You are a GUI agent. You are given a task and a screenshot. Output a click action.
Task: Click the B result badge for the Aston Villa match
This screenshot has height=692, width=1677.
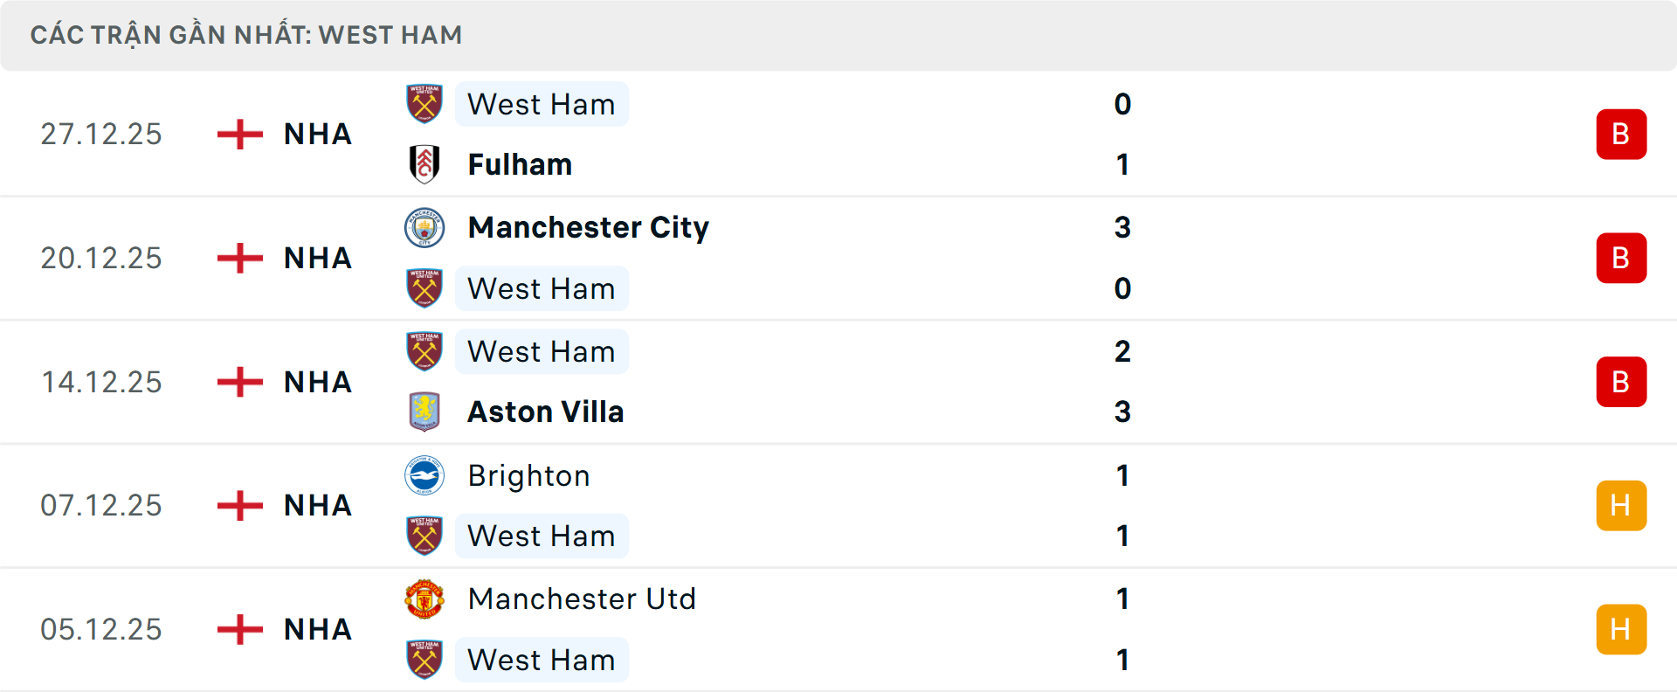point(1622,382)
